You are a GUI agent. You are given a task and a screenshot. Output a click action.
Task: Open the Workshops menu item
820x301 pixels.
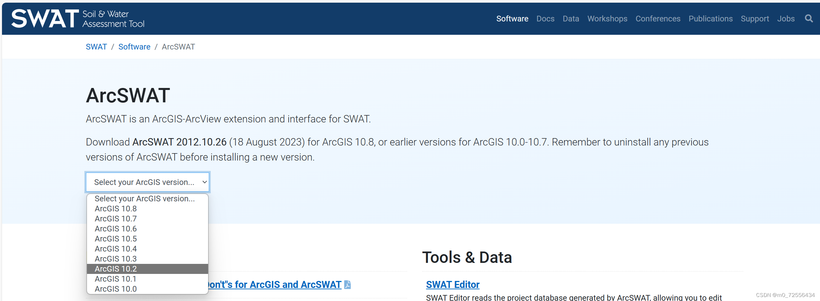pyautogui.click(x=607, y=18)
